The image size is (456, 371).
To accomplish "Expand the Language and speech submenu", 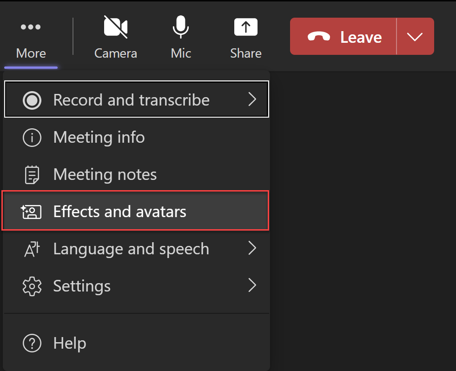I will pyautogui.click(x=252, y=249).
